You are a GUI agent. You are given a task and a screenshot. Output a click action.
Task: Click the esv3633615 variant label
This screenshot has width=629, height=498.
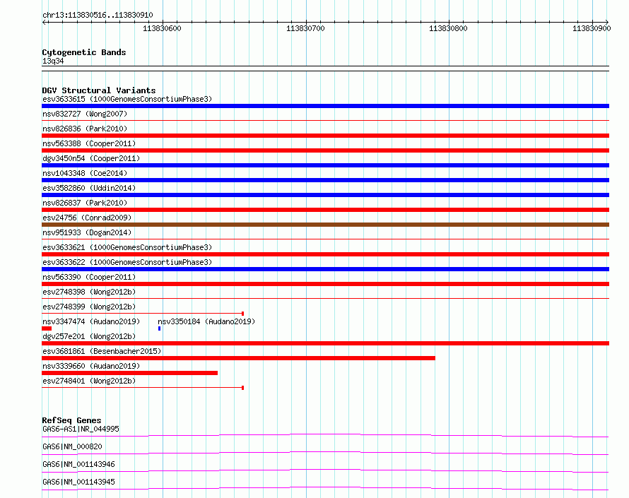pyautogui.click(x=127, y=99)
